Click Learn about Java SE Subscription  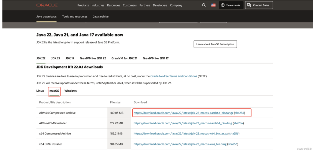pos(215,44)
